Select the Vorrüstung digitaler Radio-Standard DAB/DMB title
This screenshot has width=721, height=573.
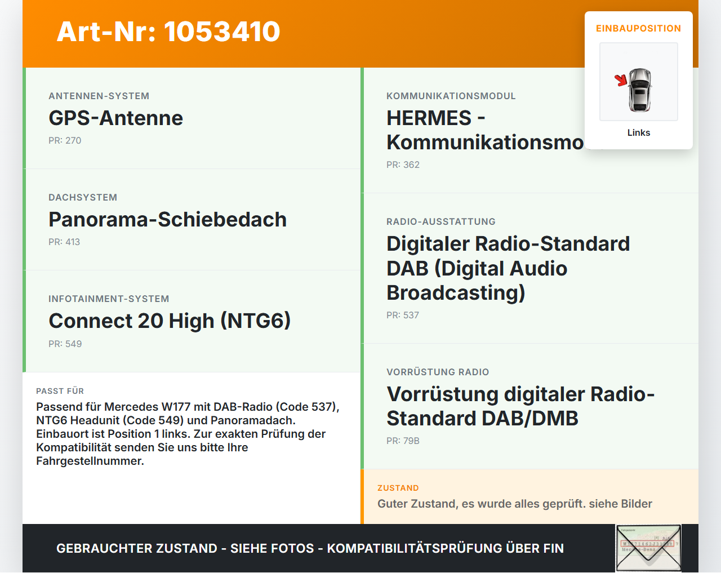click(x=520, y=406)
